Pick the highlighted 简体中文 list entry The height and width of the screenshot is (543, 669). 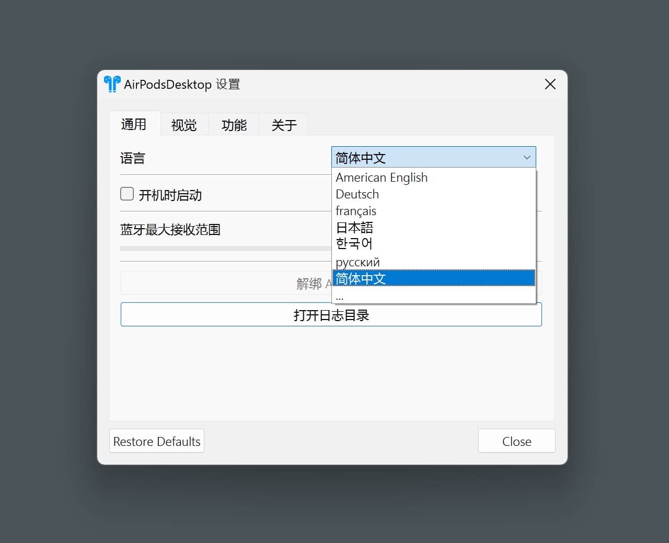pos(434,278)
